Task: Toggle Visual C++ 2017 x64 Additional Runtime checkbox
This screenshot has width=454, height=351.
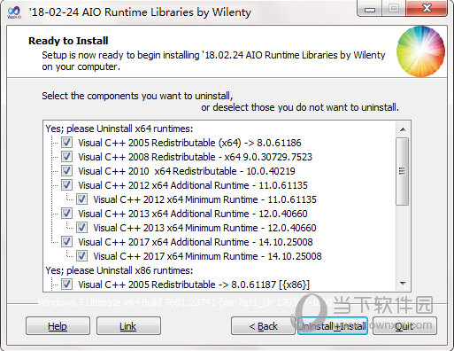Action: click(x=66, y=242)
